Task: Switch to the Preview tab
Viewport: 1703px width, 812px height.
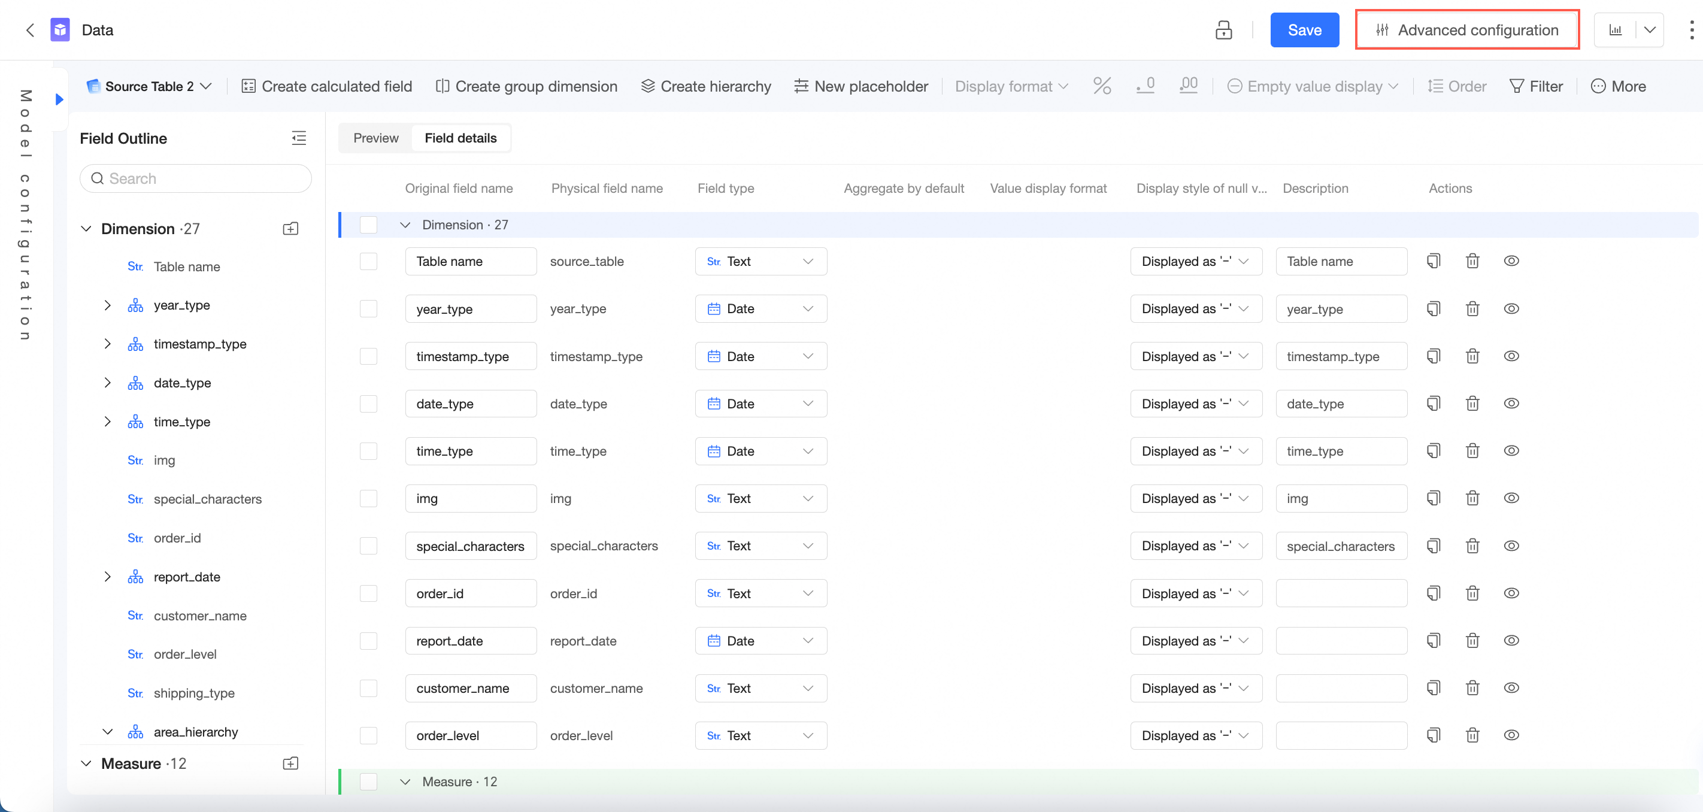Action: (375, 138)
